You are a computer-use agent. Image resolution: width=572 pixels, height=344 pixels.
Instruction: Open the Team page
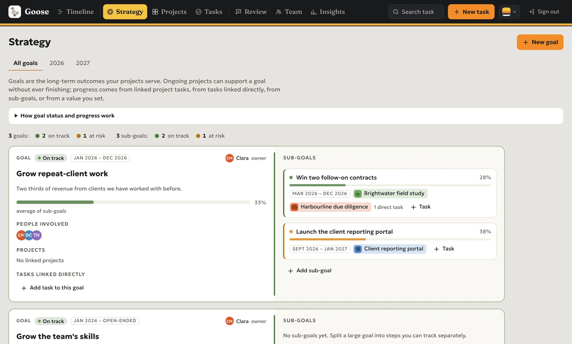click(289, 12)
